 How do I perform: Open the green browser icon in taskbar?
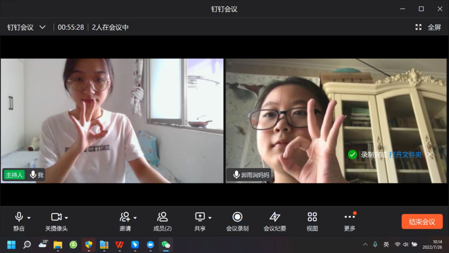pyautogui.click(x=73, y=245)
